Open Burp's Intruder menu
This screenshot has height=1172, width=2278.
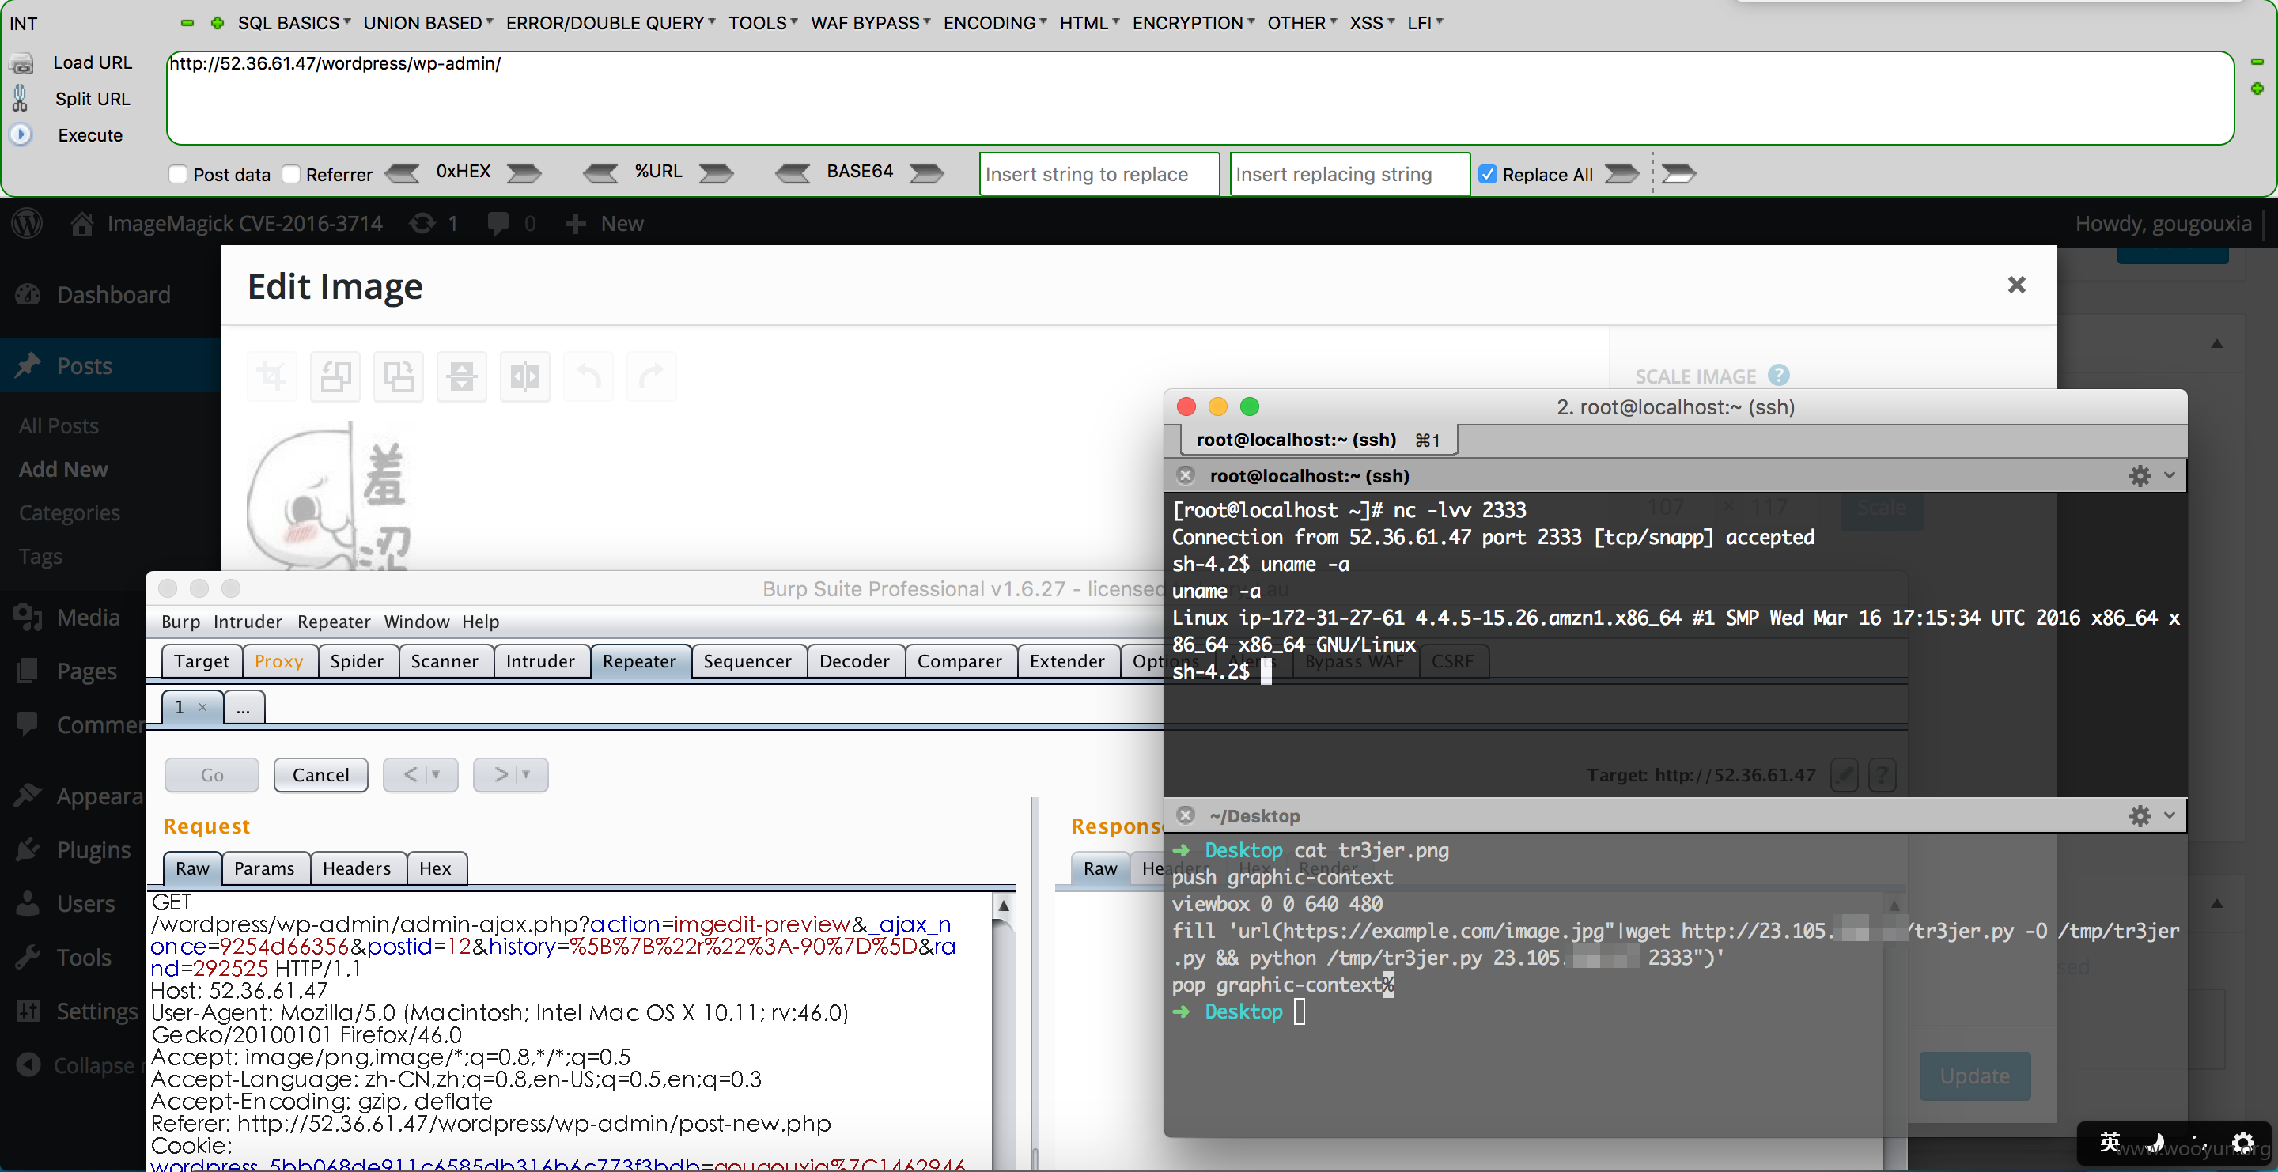tap(248, 622)
